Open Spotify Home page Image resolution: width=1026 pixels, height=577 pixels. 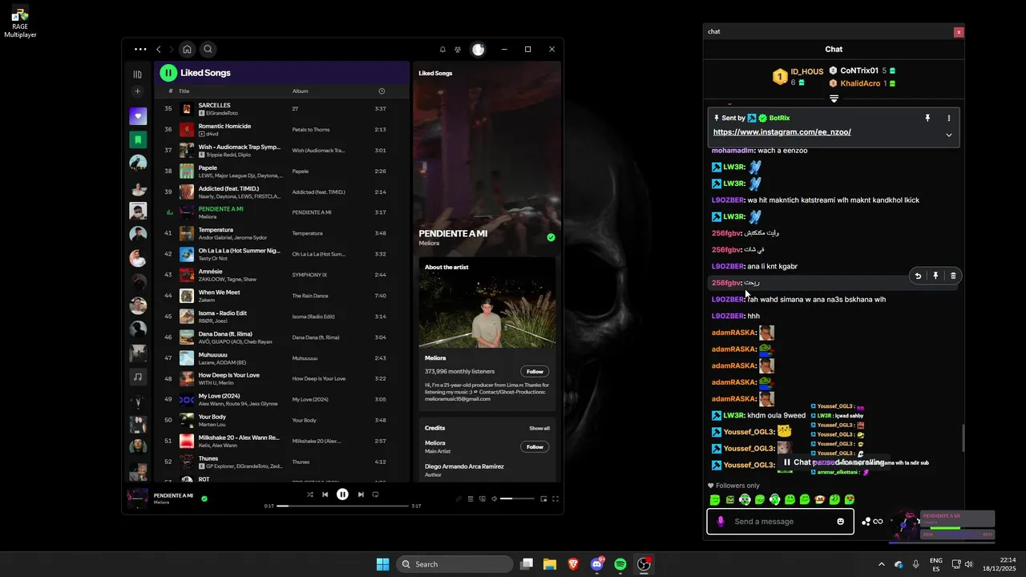tap(187, 50)
